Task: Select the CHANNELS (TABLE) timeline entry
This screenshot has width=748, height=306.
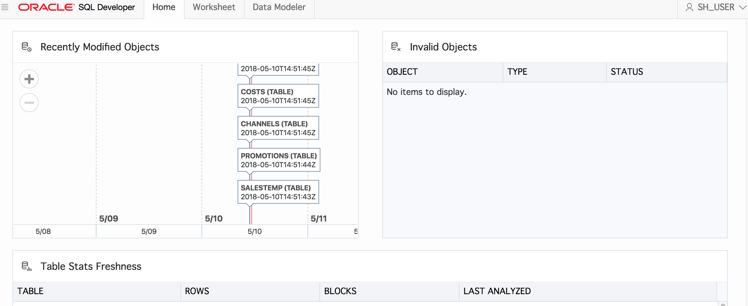Action: [278, 128]
